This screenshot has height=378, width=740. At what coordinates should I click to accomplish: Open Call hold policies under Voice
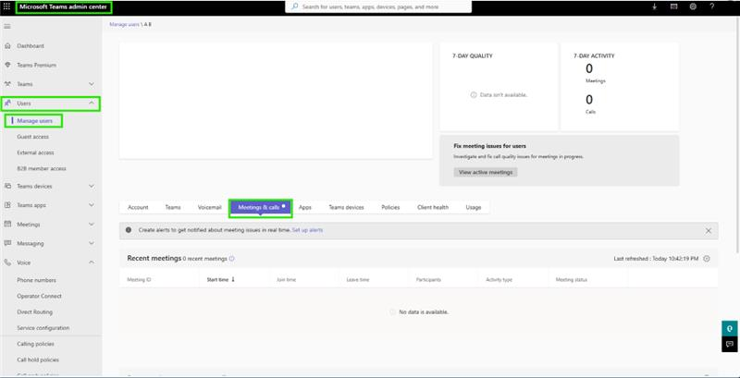(x=38, y=360)
